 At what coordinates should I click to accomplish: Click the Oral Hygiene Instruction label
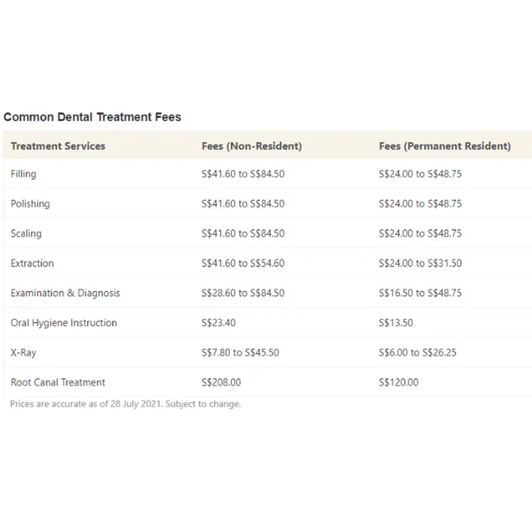pos(64,323)
